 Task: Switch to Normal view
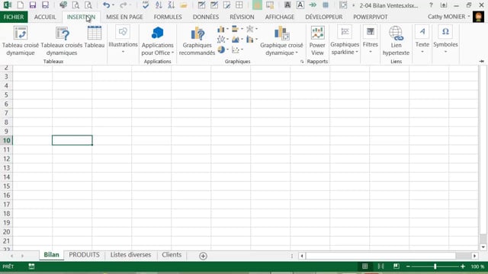(364, 266)
